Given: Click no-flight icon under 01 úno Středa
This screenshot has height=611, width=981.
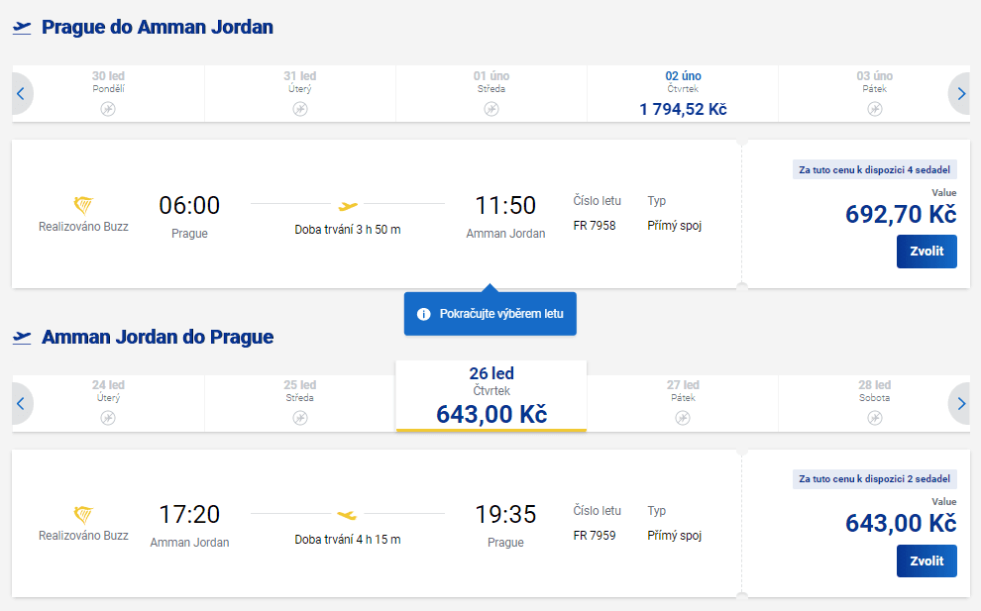Looking at the screenshot, I should pos(491,109).
